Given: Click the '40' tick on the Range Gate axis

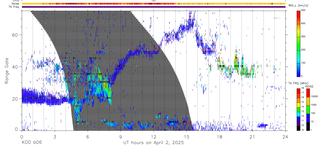Looking at the screenshot, I should (x=14, y=67).
